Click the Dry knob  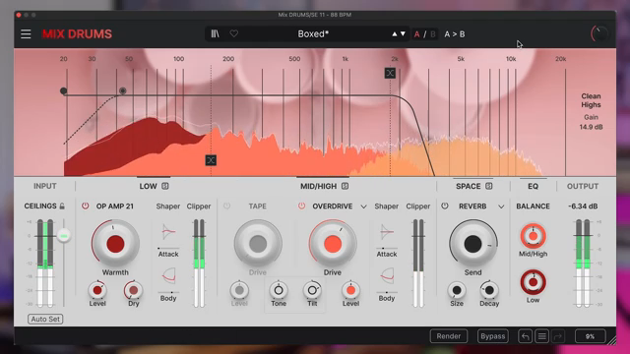pyautogui.click(x=134, y=290)
